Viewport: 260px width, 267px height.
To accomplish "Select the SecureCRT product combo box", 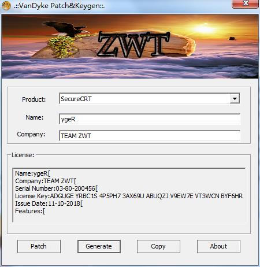I will pos(150,99).
